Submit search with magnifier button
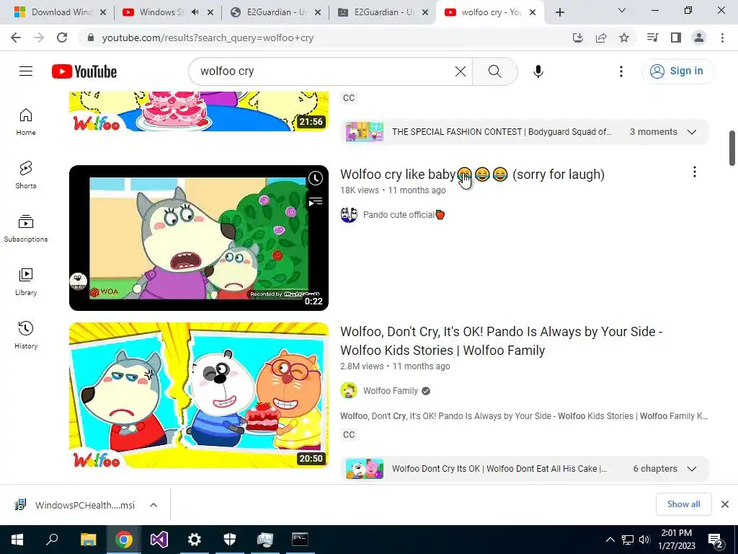Screen dimensions: 738x554 point(494,71)
